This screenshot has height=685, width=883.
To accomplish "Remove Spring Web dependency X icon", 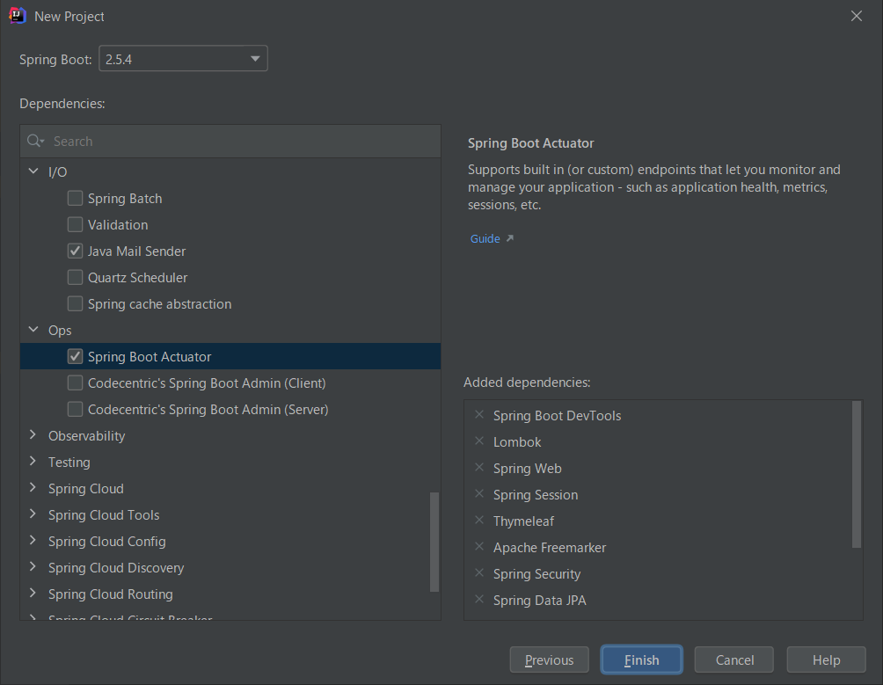I will tap(479, 468).
